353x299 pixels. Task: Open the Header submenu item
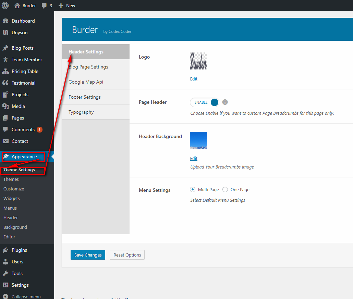[x=11, y=218]
